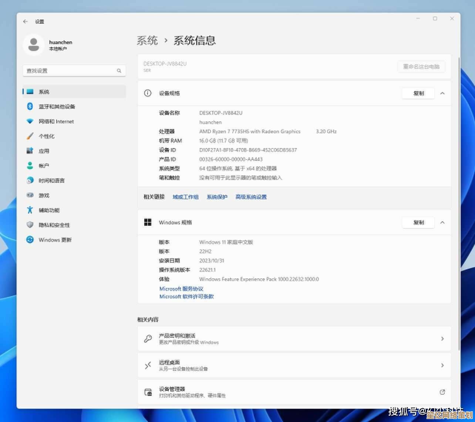Image resolution: width=475 pixels, height=422 pixels.
Task: Click the 3.20 GHz clock speed value
Action: 326,131
